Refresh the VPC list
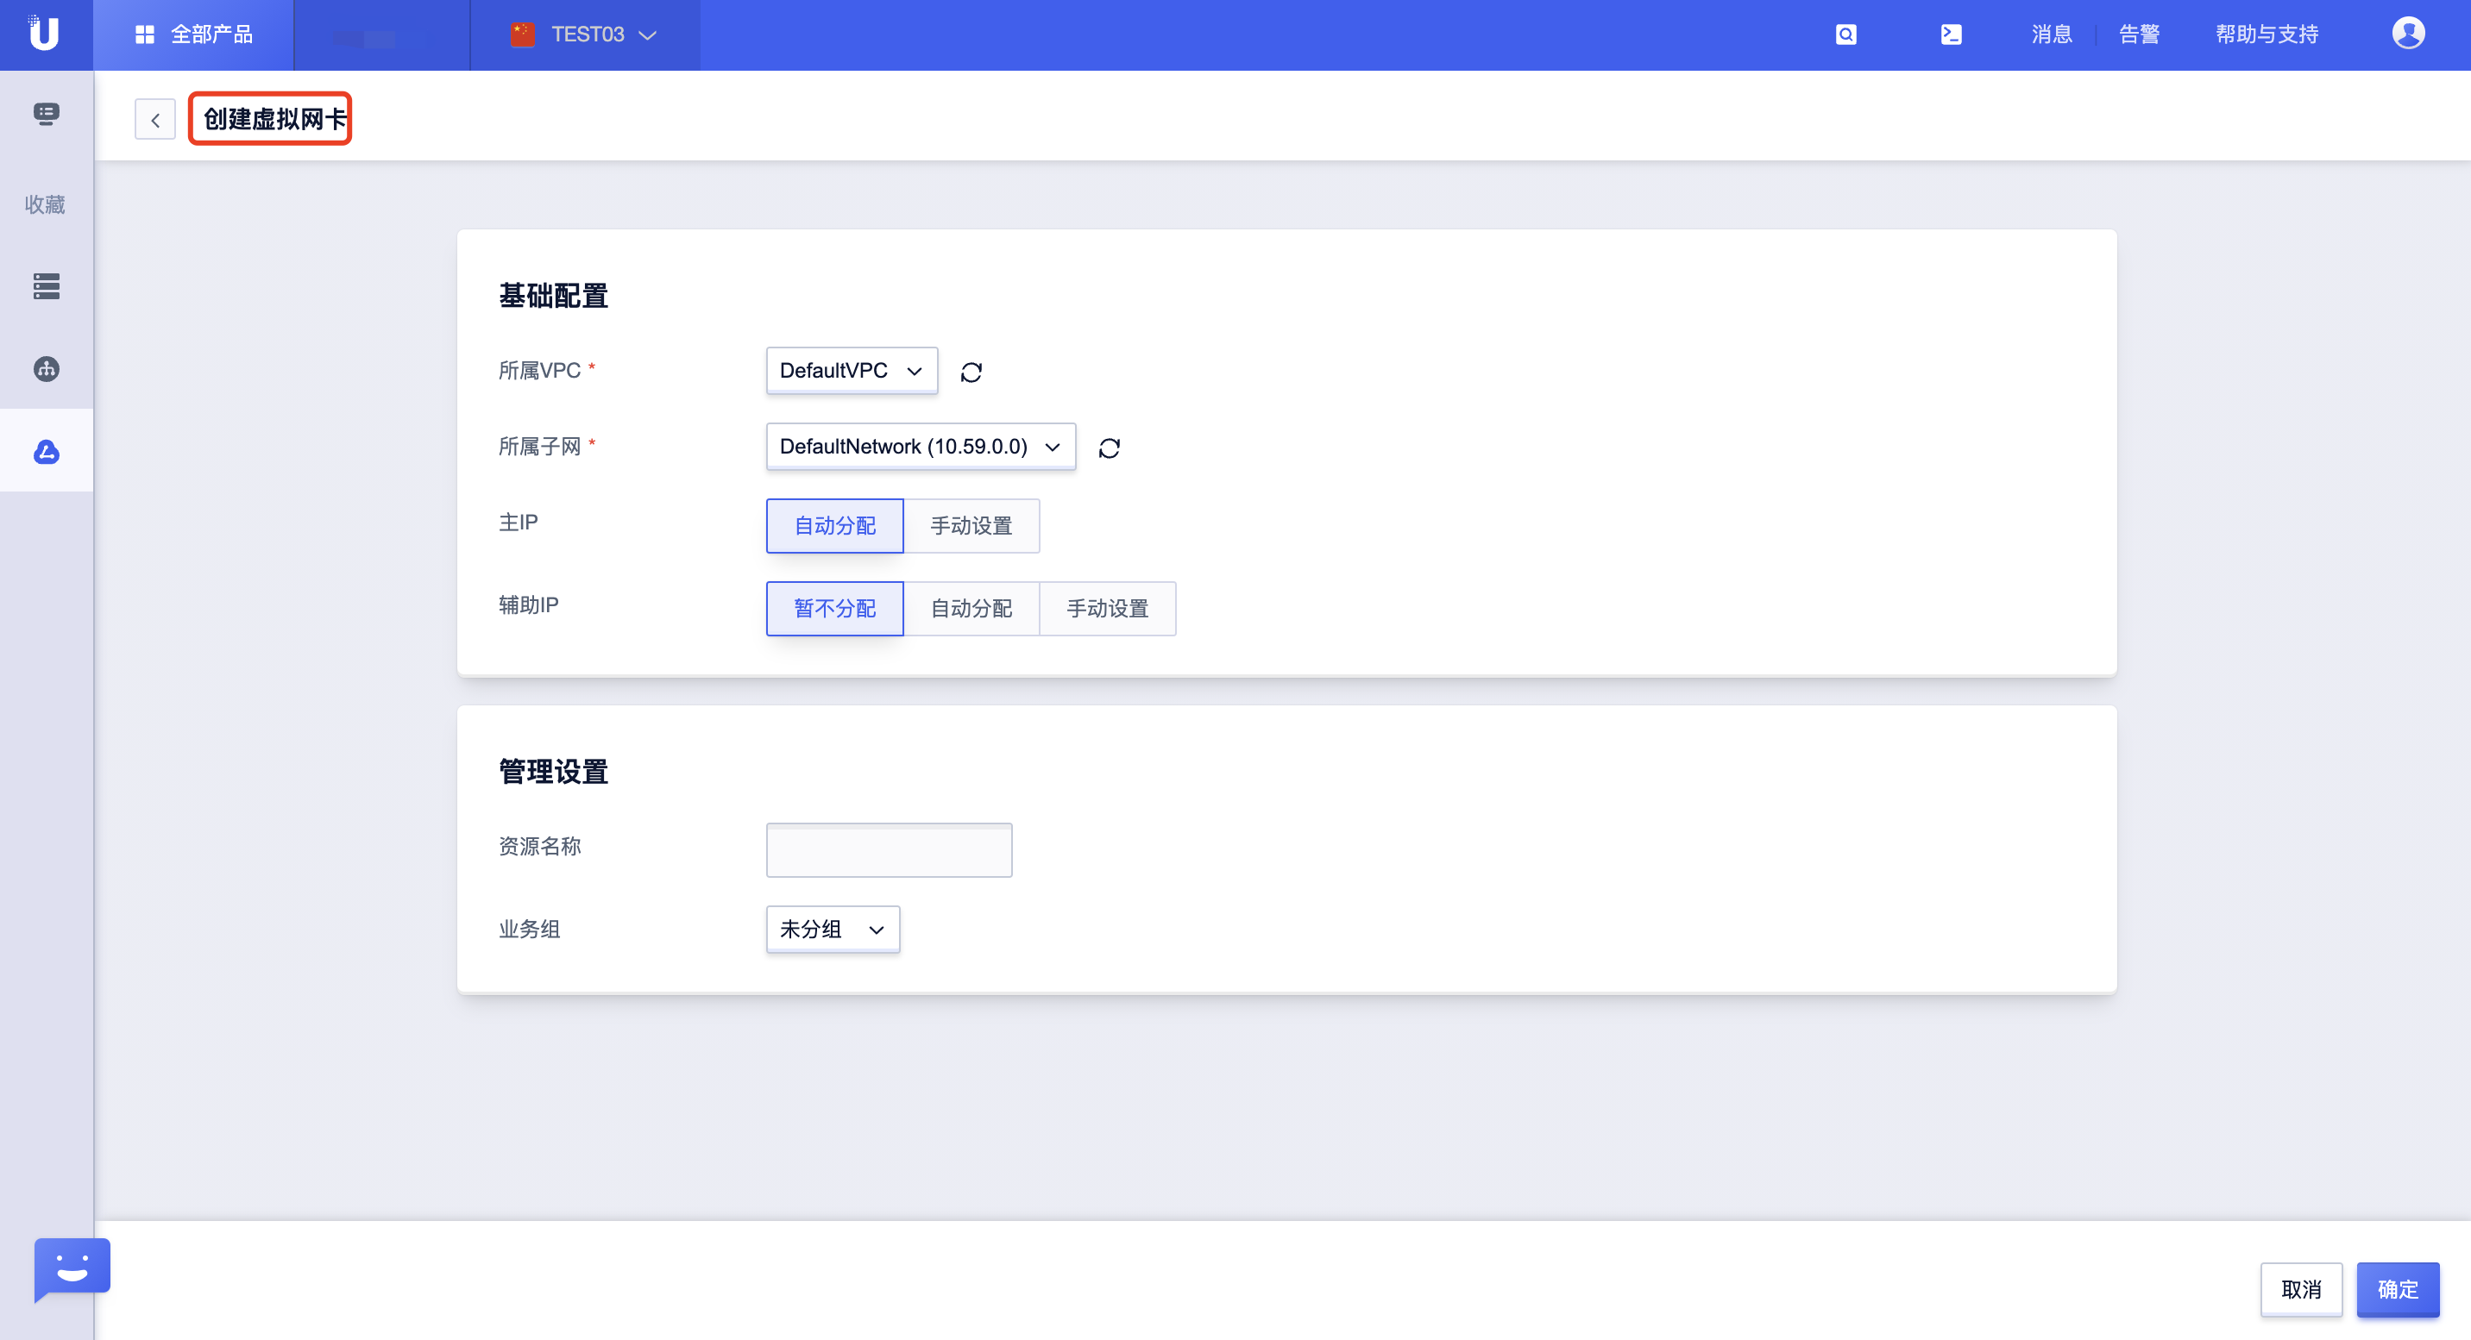This screenshot has width=2471, height=1340. 971,372
